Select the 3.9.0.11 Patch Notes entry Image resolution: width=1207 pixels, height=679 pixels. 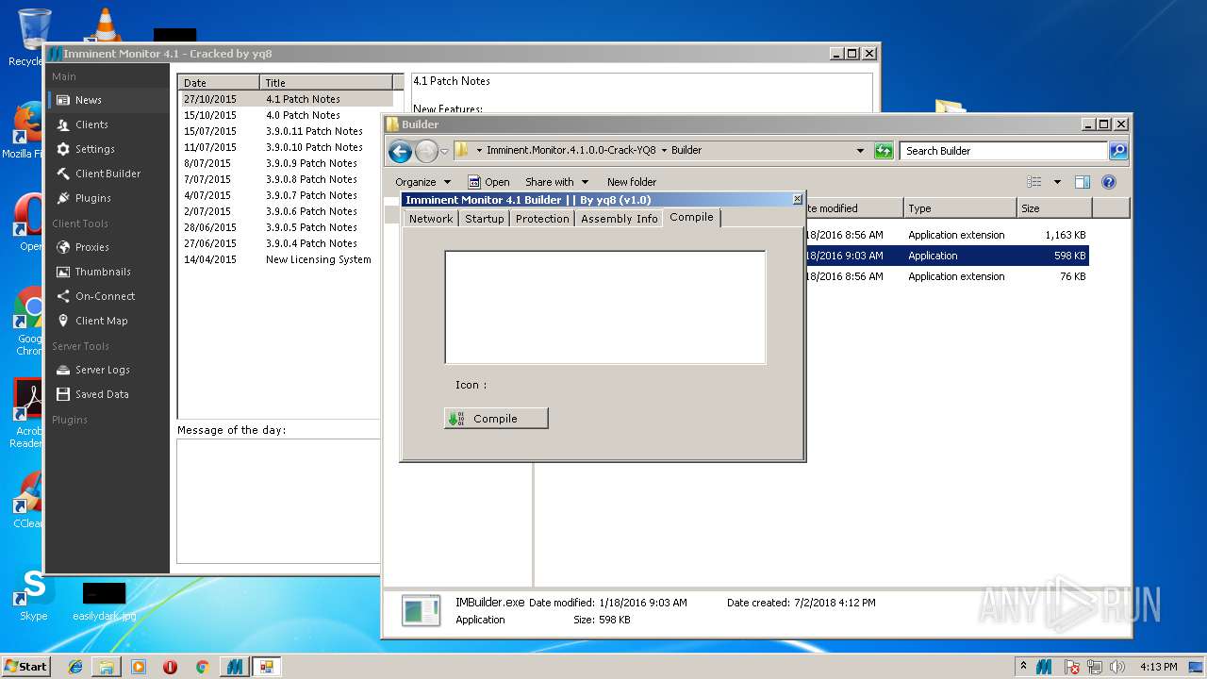pyautogui.click(x=287, y=131)
